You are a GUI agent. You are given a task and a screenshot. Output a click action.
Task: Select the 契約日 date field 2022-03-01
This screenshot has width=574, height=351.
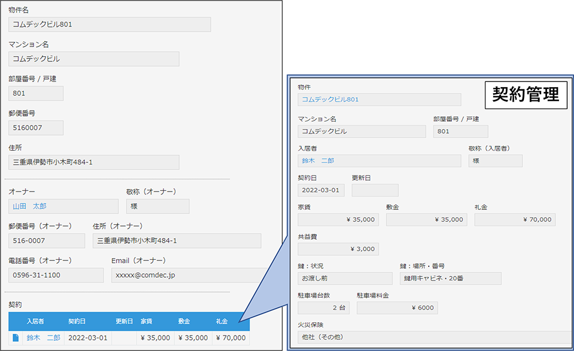point(321,190)
